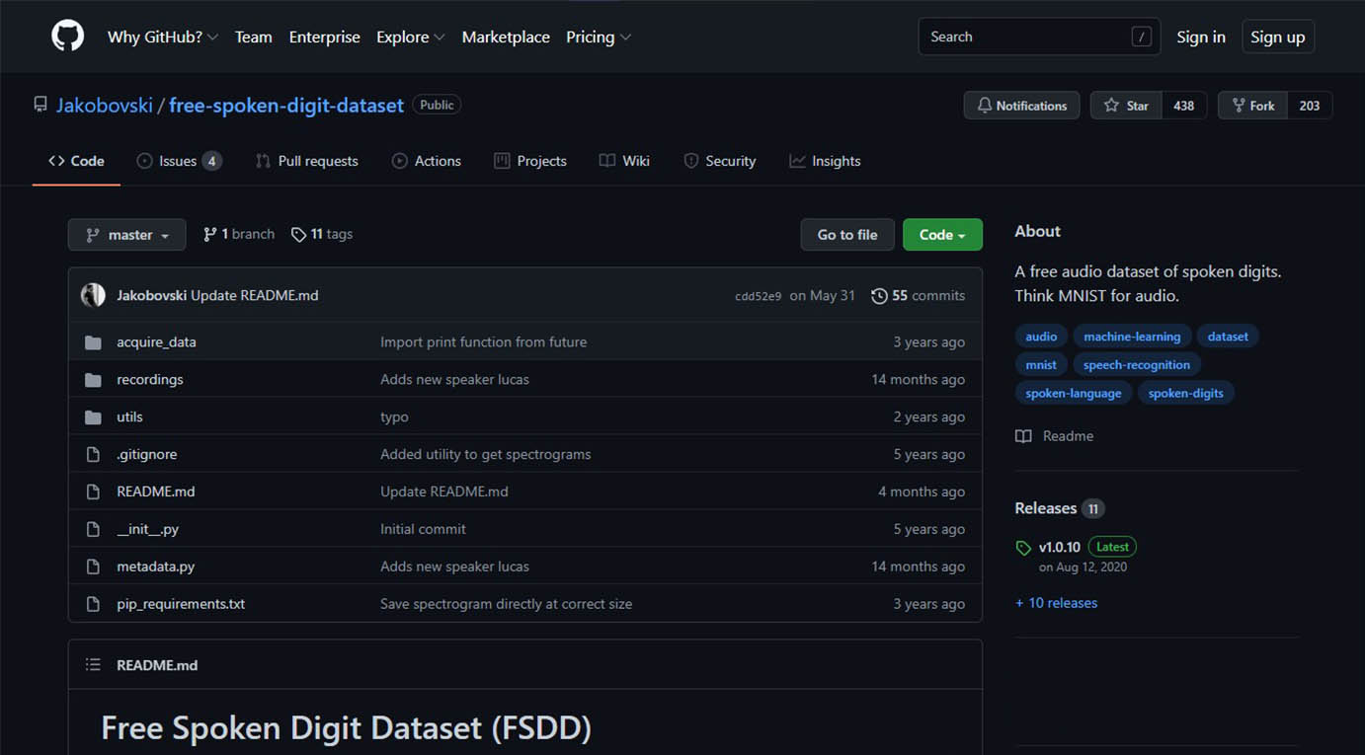Viewport: 1365px width, 755px height.
Task: Click the commit history clock icon
Action: pos(878,296)
